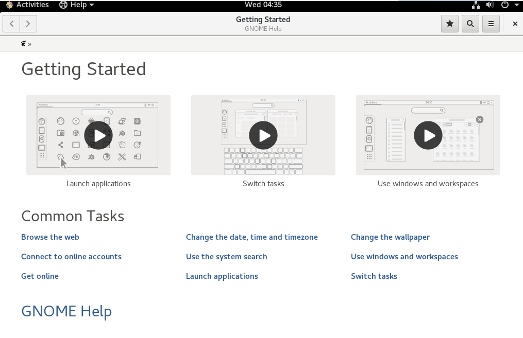Screen dimensions: 523x338
Task: Play the Switch tasks video
Action: [x=263, y=135]
